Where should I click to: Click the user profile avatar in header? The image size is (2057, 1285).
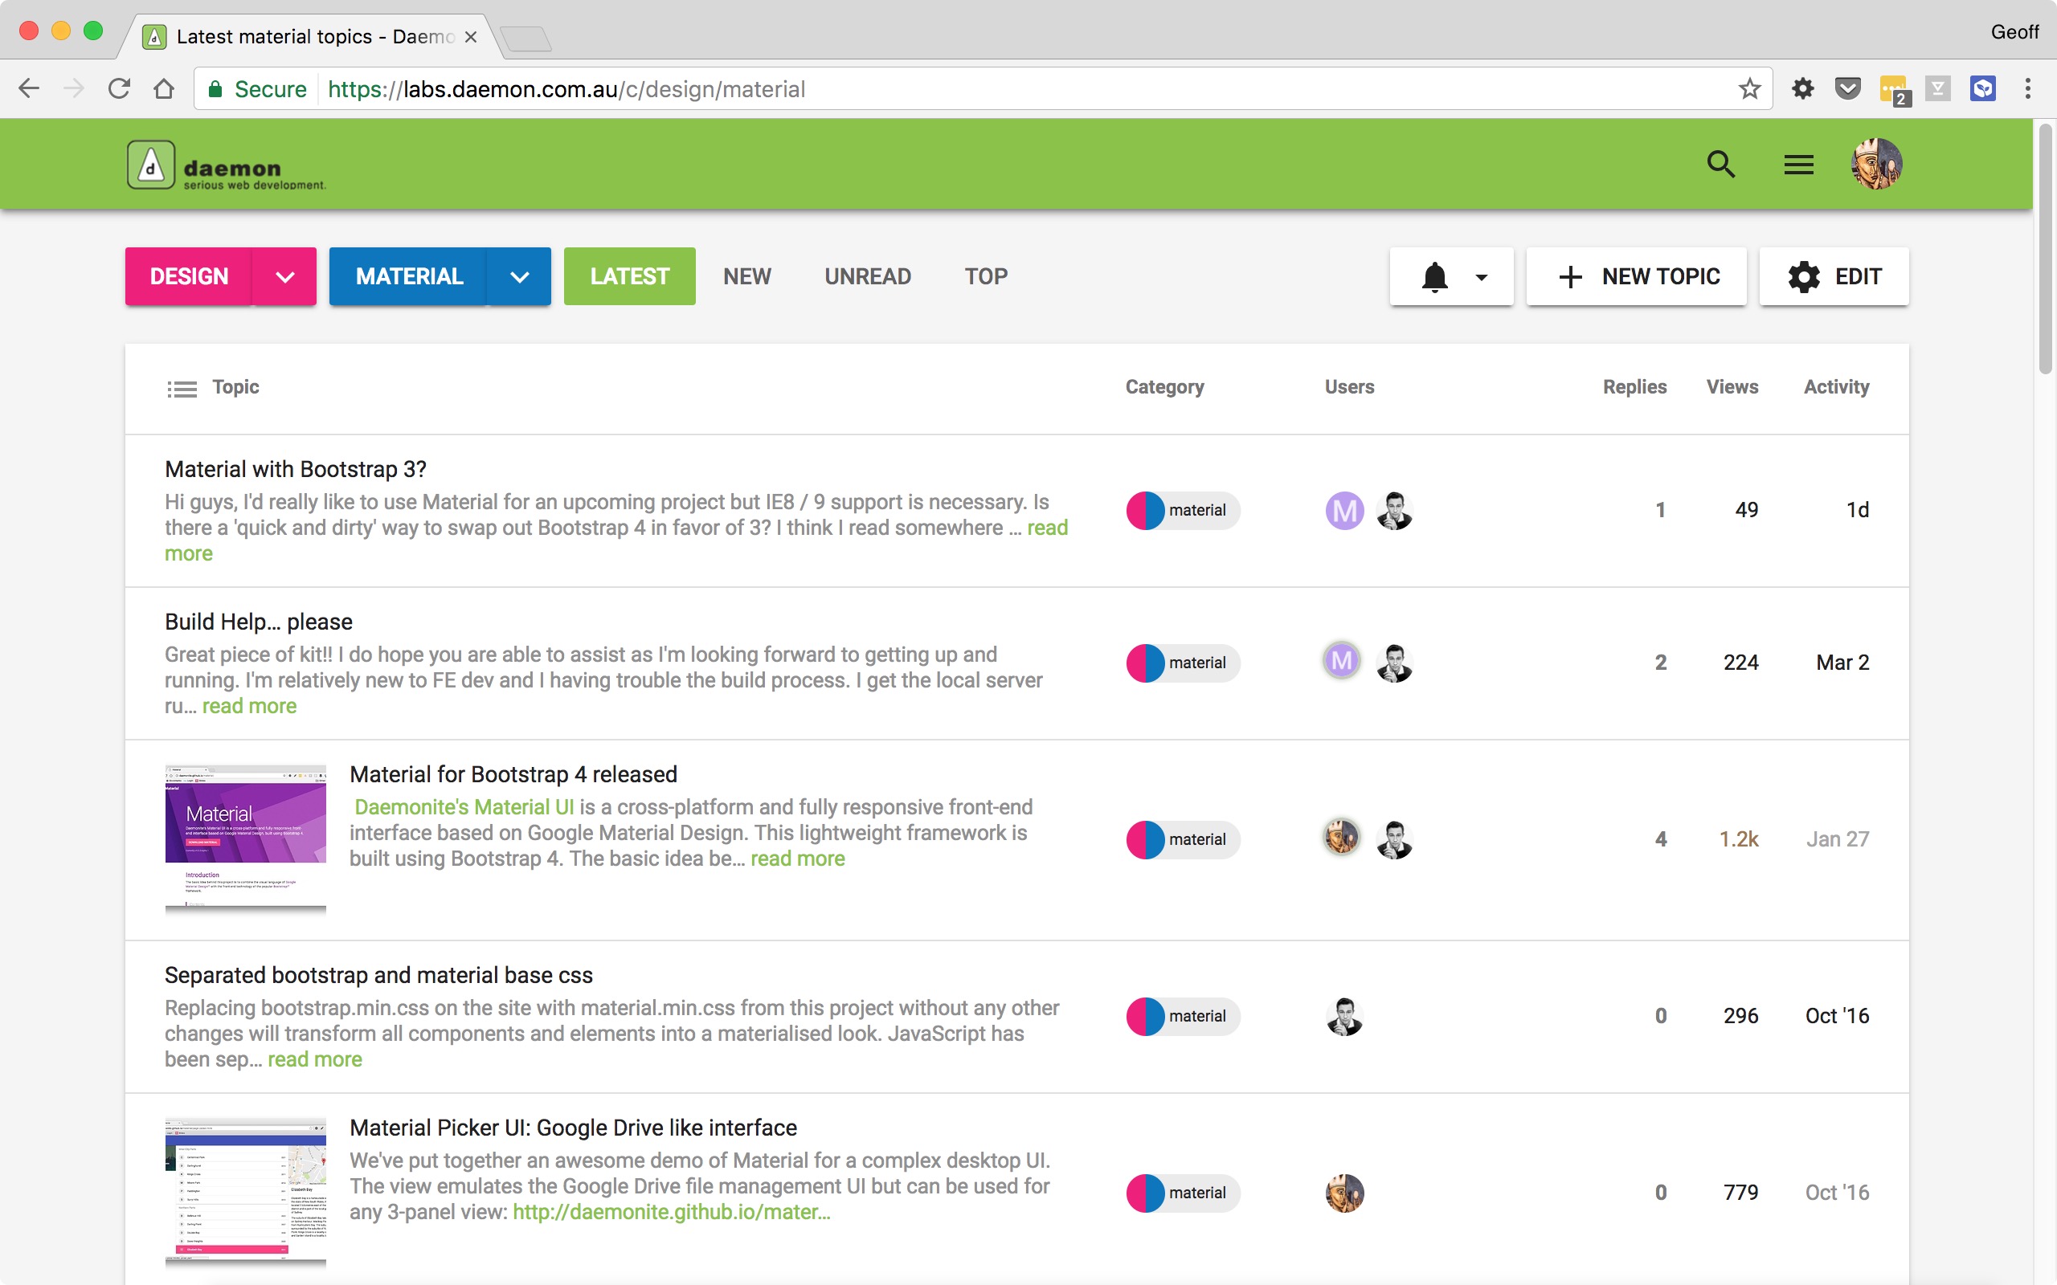(x=1876, y=164)
